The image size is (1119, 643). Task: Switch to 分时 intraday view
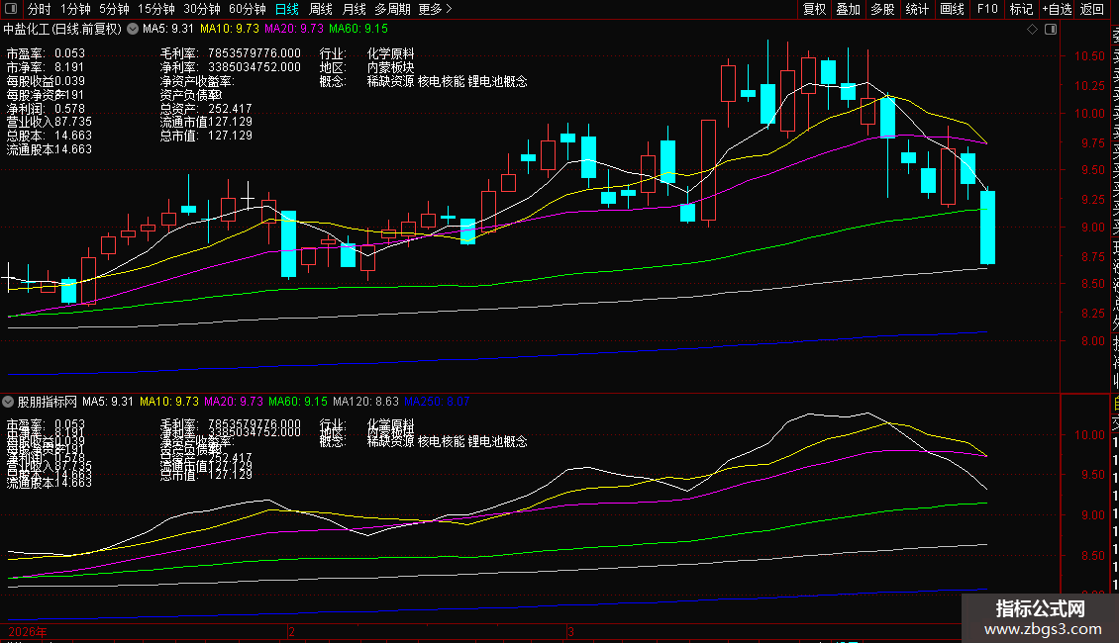pos(40,9)
